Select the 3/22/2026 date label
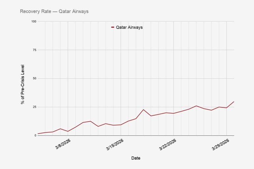The height and width of the screenshot is (169, 254). 168,144
